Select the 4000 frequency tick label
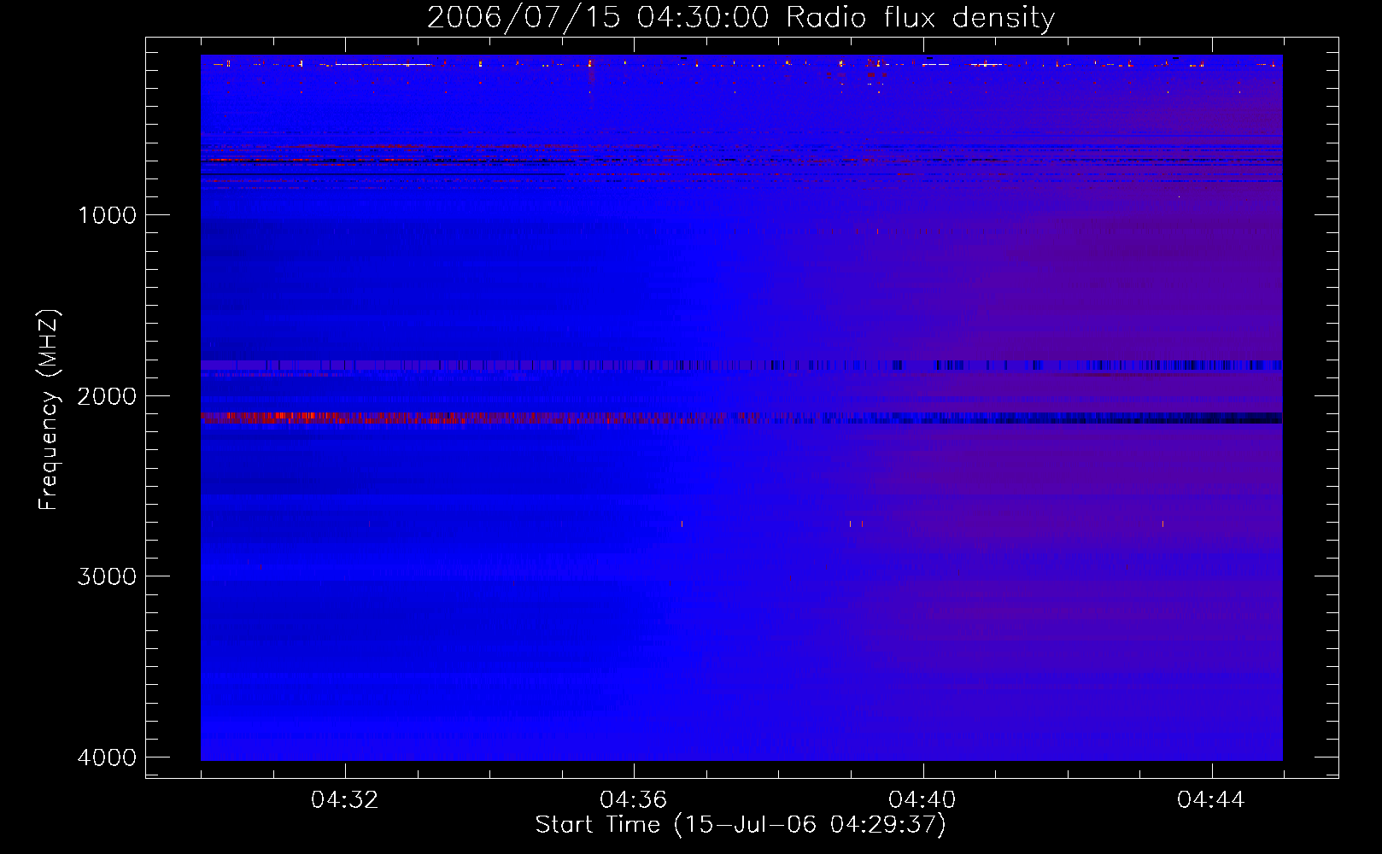This screenshot has height=854, width=1382. click(107, 757)
